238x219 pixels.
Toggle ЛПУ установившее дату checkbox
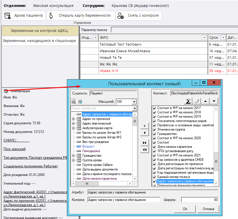(x=154, y=151)
